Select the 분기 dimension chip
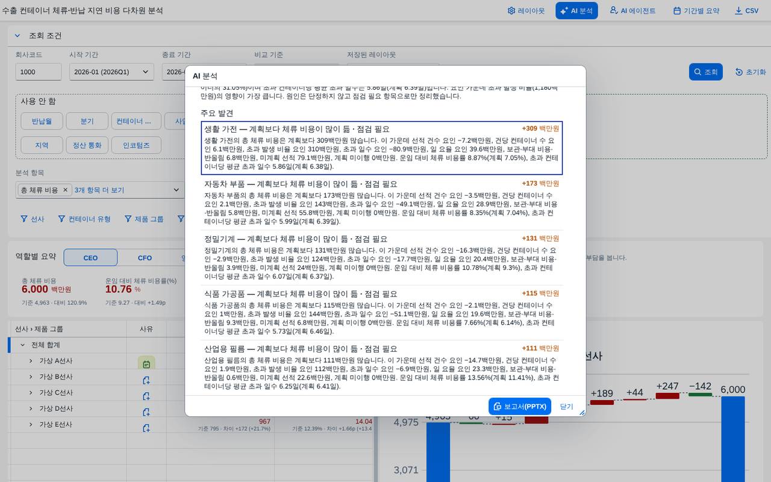This screenshot has width=771, height=482. 87,121
